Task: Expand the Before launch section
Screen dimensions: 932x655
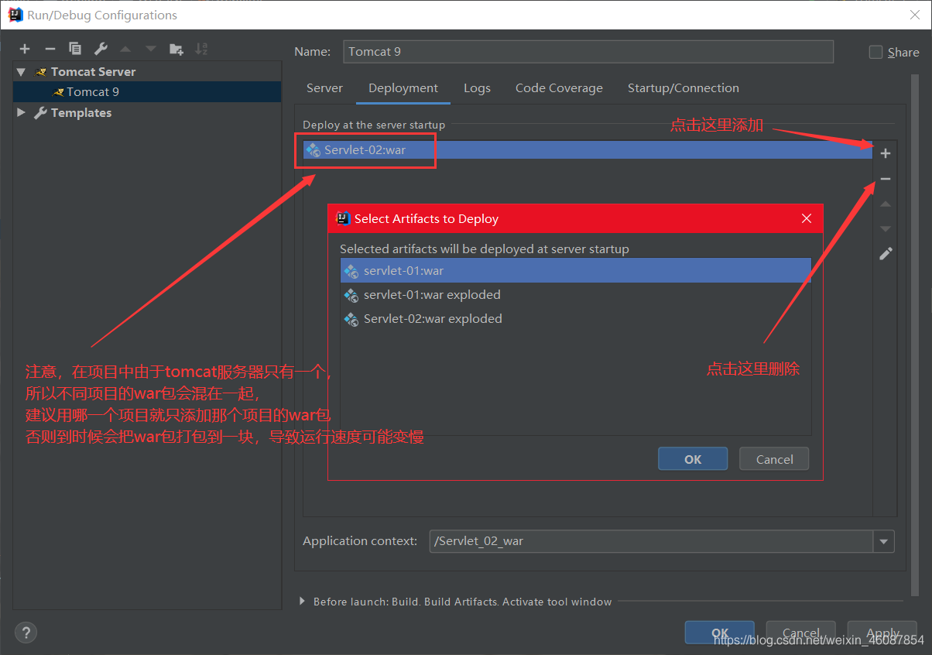Action: click(x=303, y=601)
